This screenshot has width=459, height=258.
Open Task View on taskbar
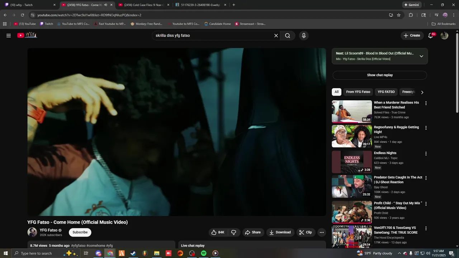click(x=86, y=253)
